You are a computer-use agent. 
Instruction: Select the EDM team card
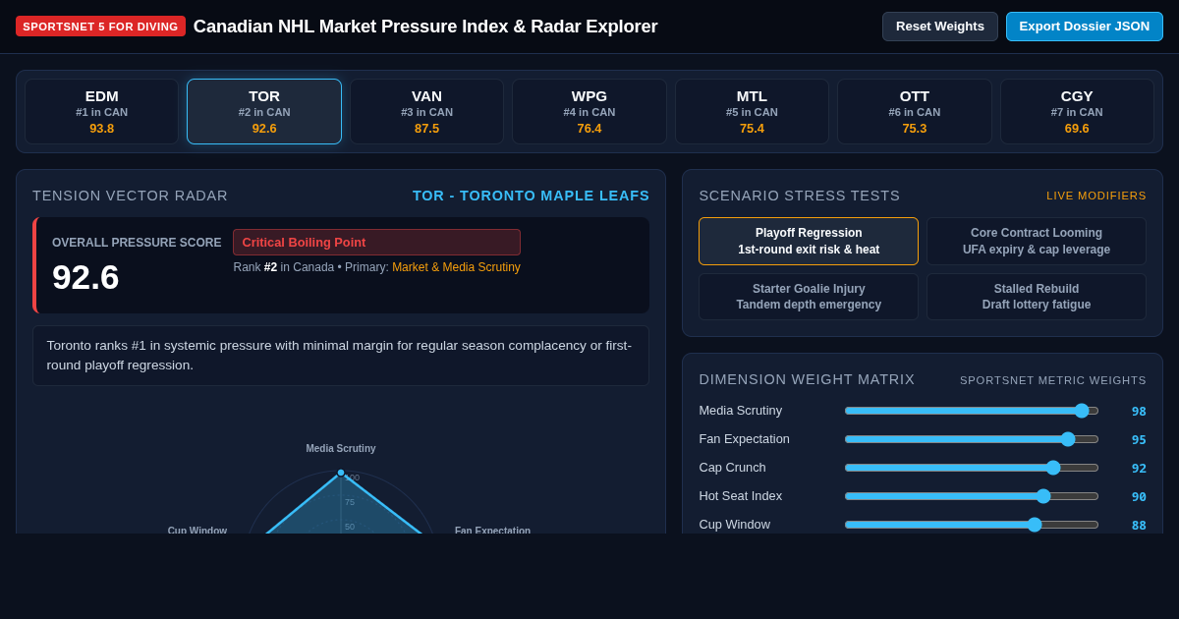(102, 112)
